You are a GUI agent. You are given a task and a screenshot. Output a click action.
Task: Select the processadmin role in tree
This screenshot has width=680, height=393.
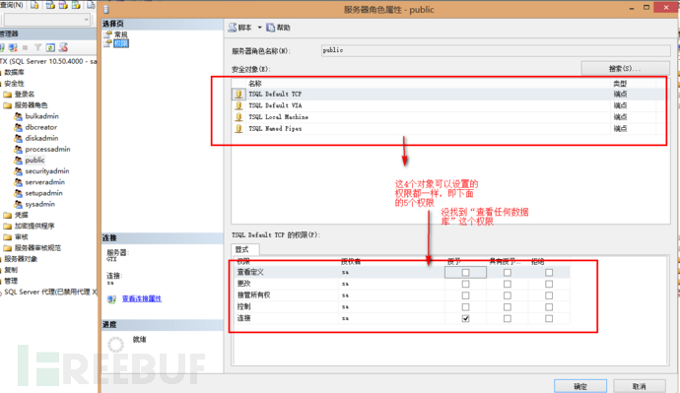(47, 149)
